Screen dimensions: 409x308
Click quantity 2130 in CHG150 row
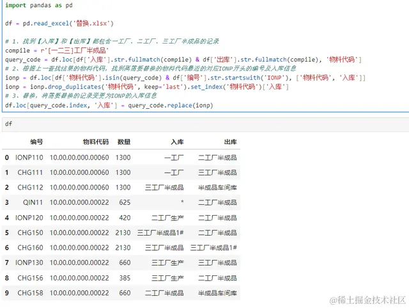[123, 232]
